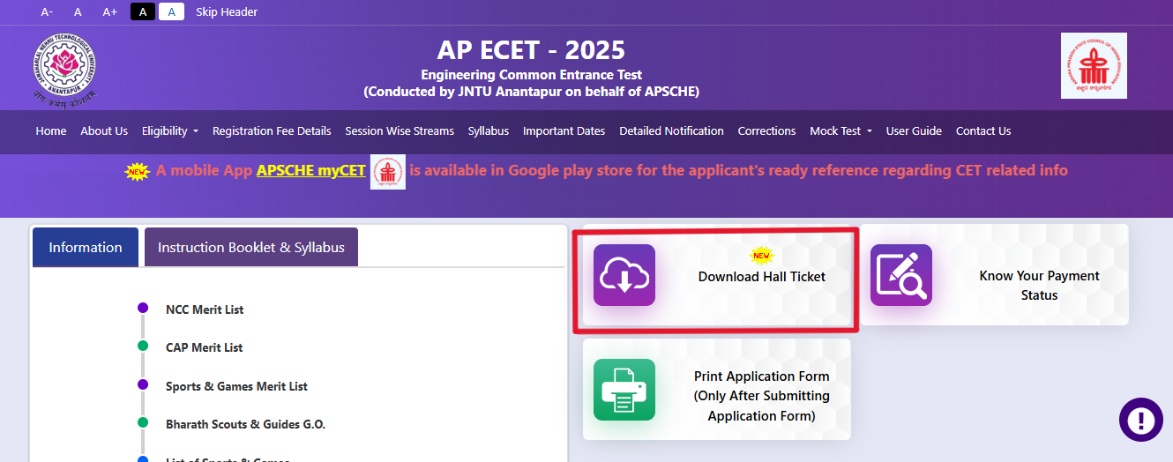Go to the Home menu item
This screenshot has height=462, width=1173.
click(51, 130)
